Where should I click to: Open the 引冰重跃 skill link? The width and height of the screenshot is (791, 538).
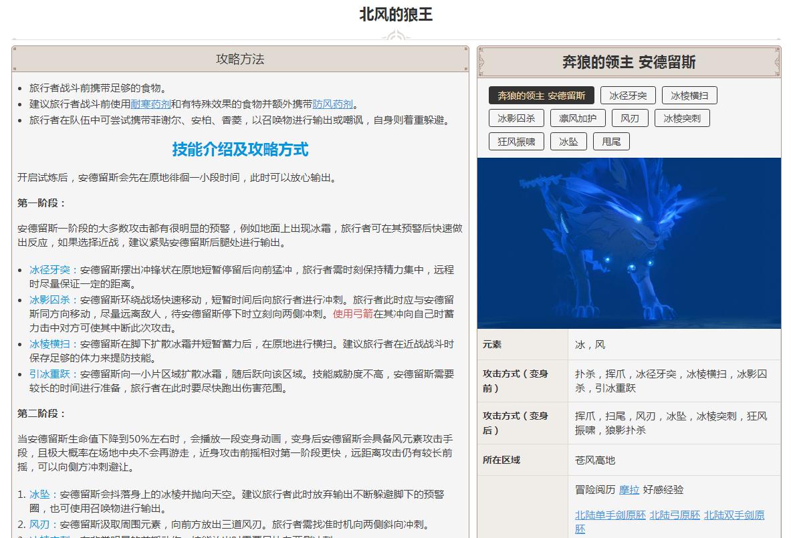(x=49, y=374)
